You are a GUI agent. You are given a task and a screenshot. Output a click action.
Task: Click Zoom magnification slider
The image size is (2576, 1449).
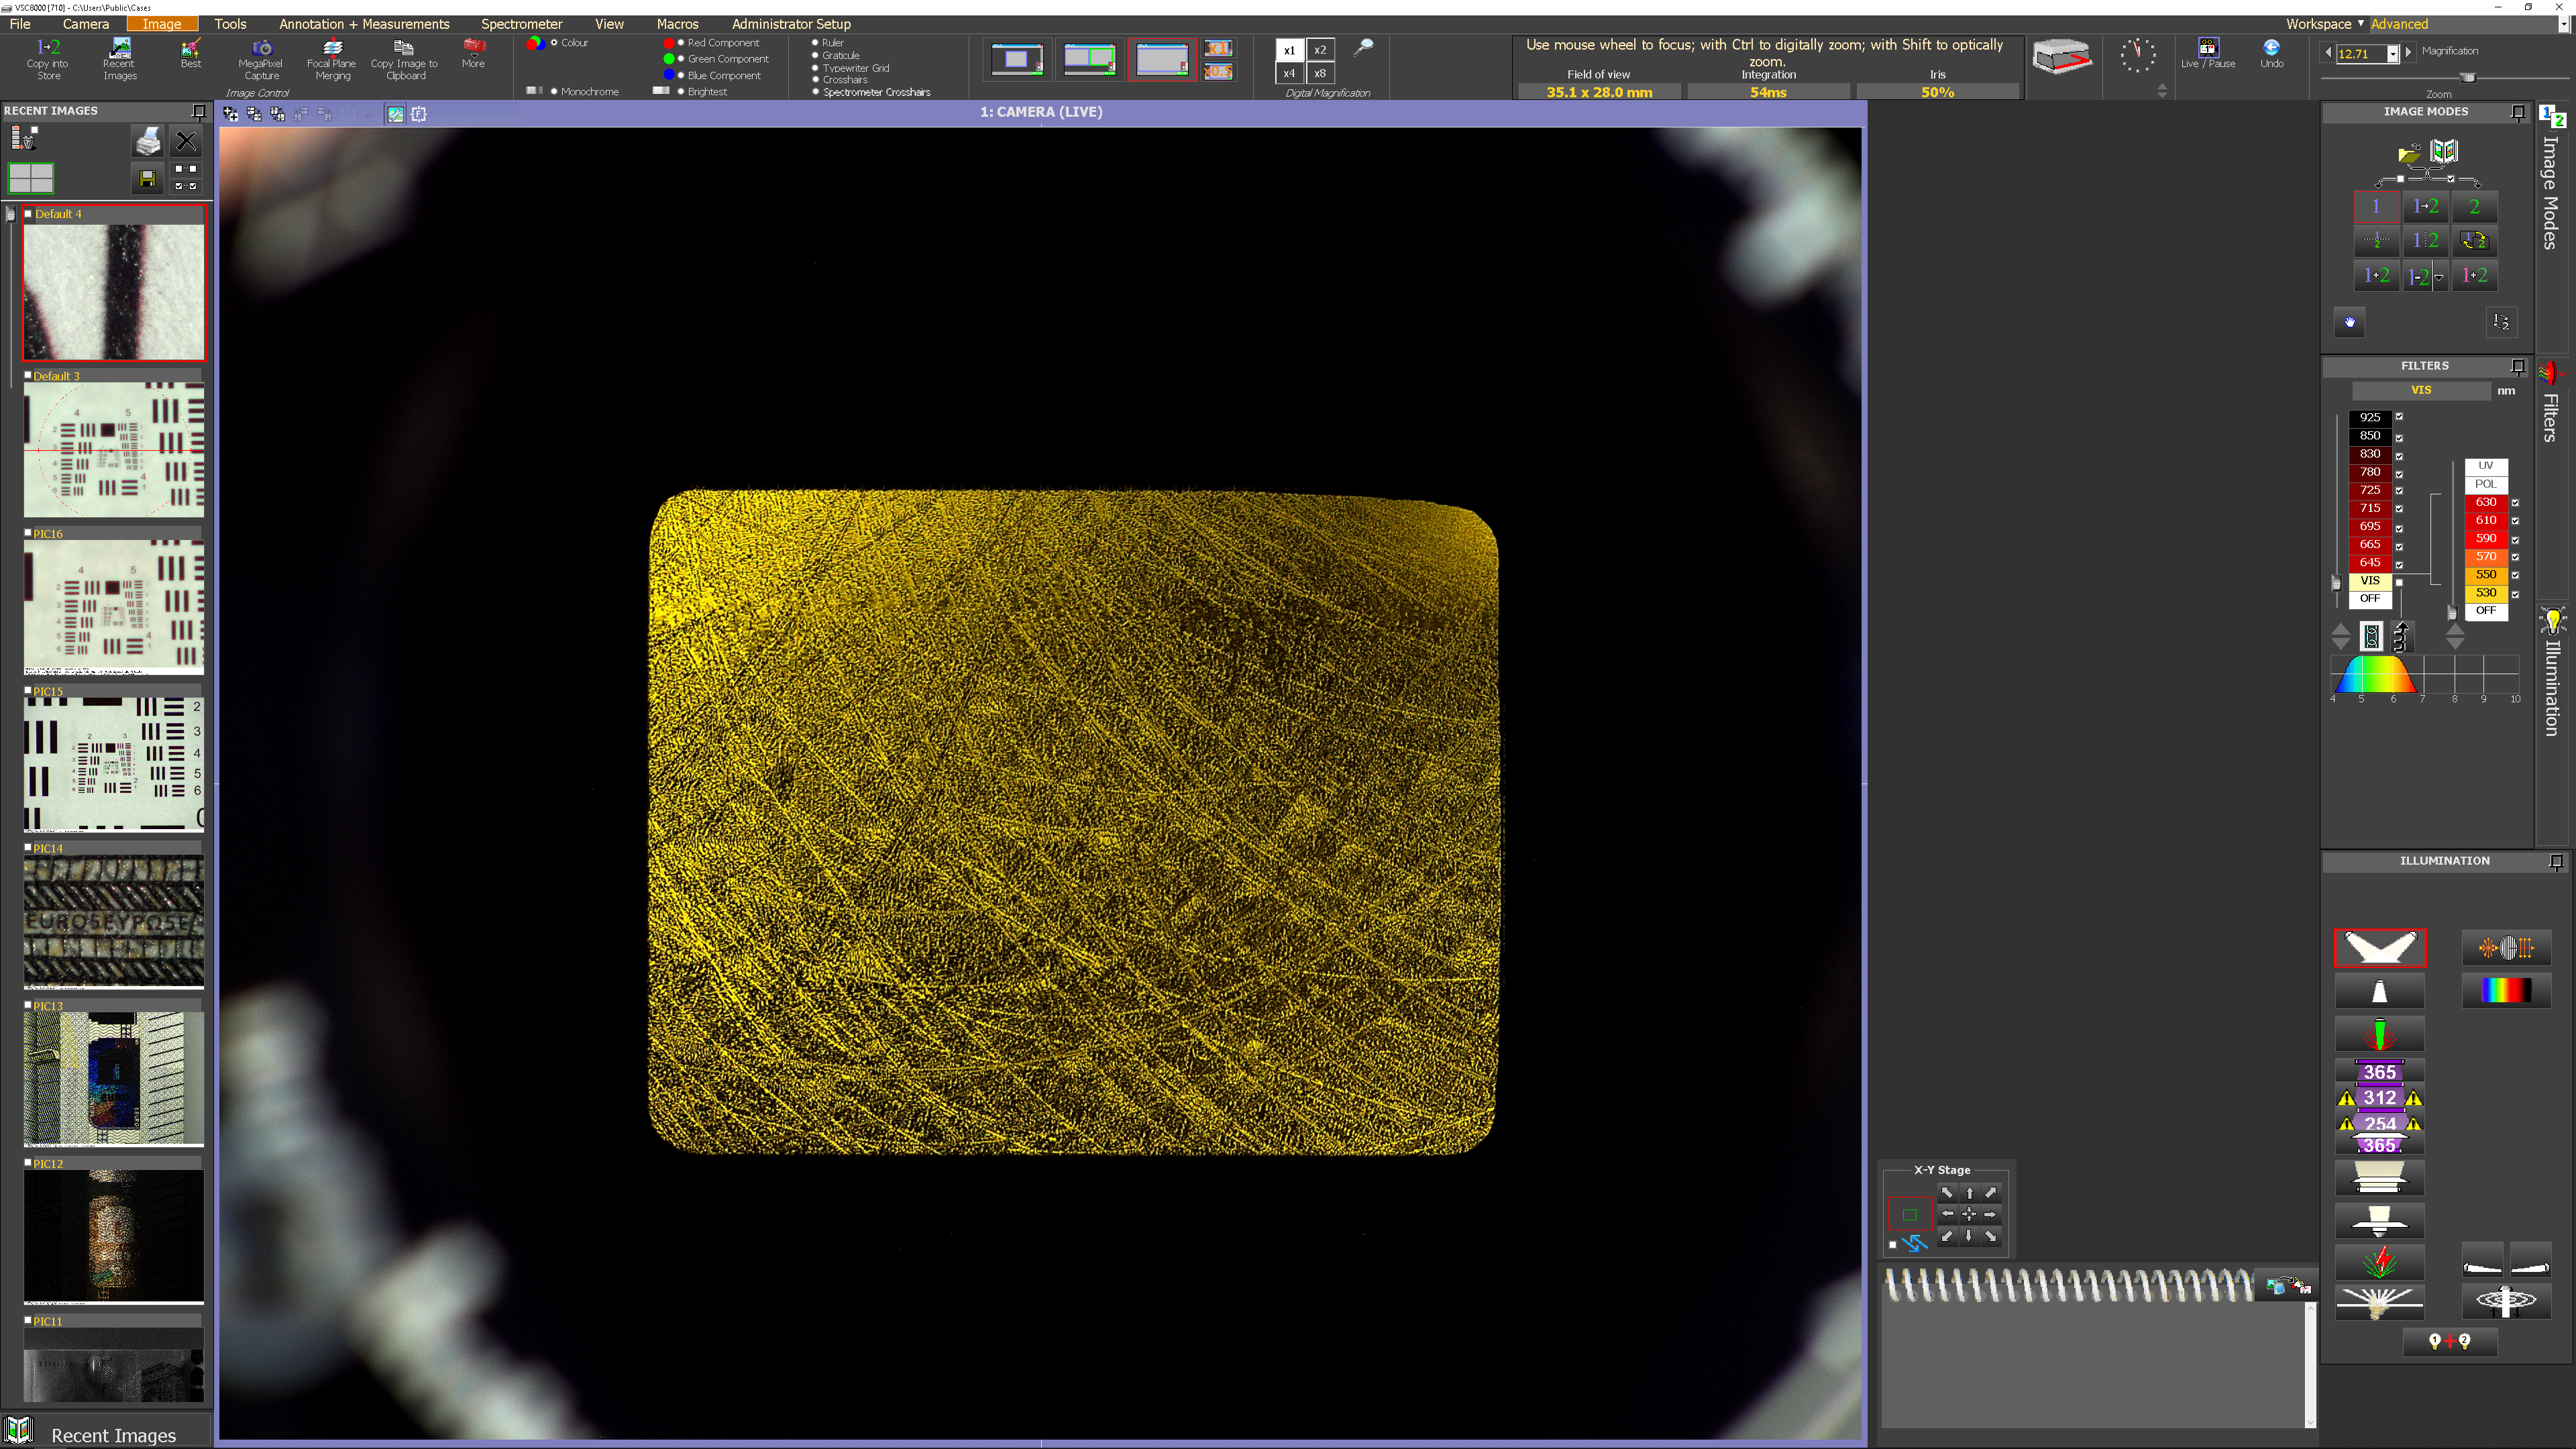[x=2468, y=78]
